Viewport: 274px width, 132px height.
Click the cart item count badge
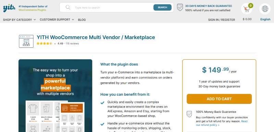coord(251,5)
